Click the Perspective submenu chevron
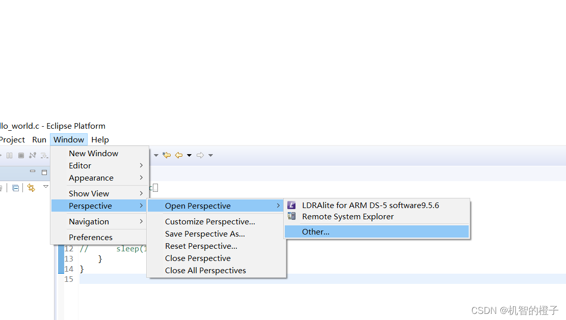 (141, 206)
